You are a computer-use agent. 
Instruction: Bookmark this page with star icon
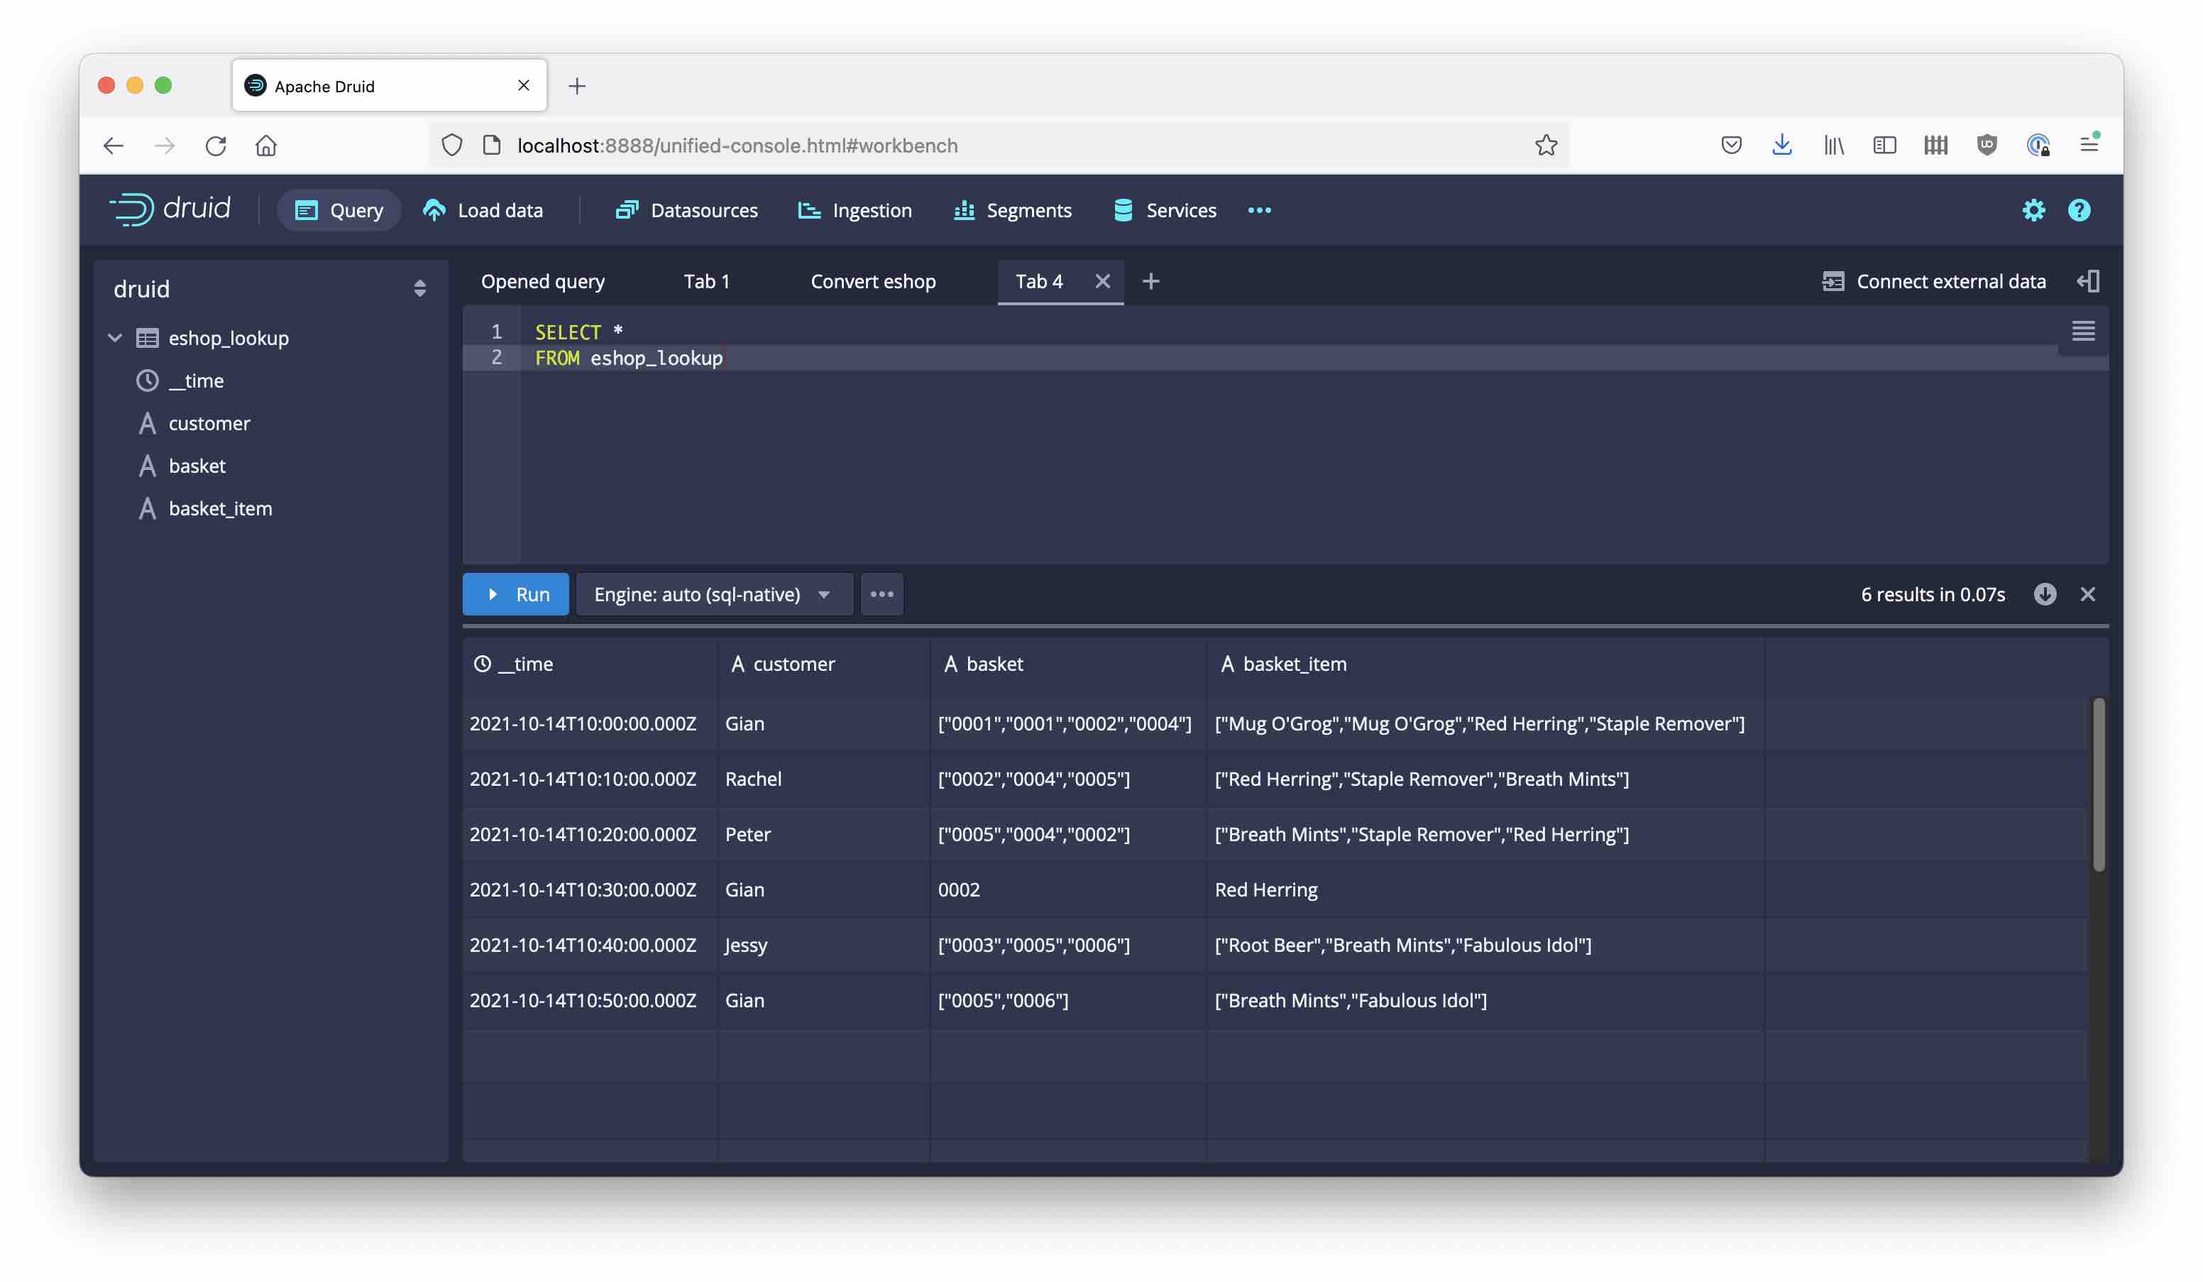tap(1546, 145)
